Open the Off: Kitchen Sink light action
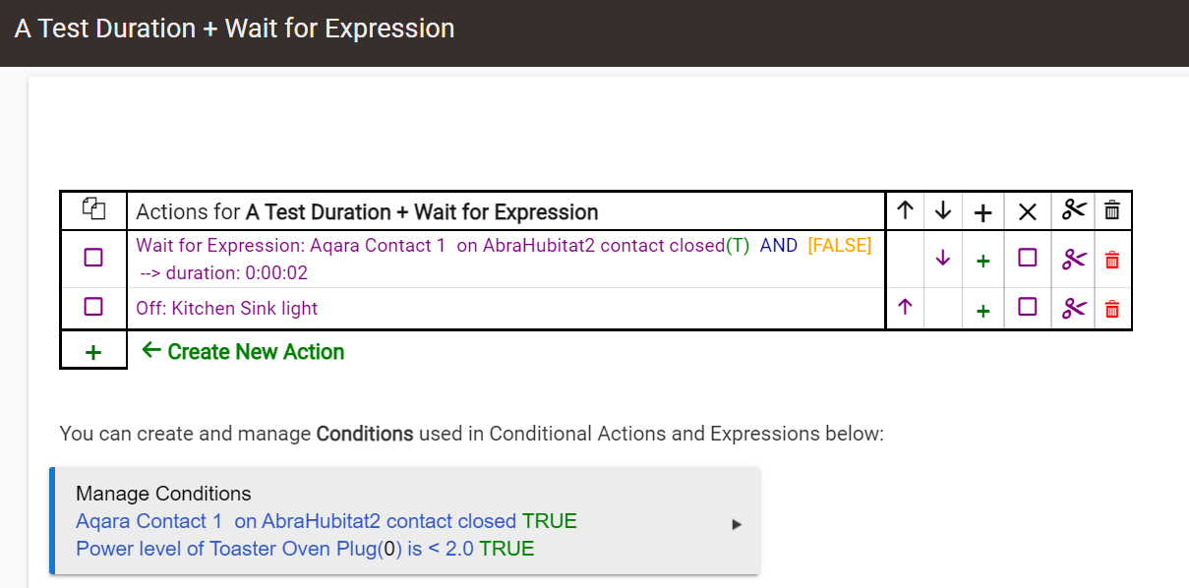1189x588 pixels. point(227,308)
